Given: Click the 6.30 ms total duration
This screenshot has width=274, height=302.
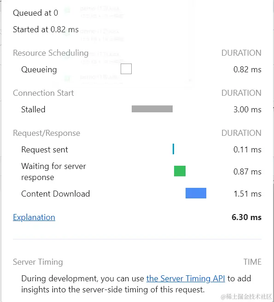Looking at the screenshot, I should tap(247, 217).
